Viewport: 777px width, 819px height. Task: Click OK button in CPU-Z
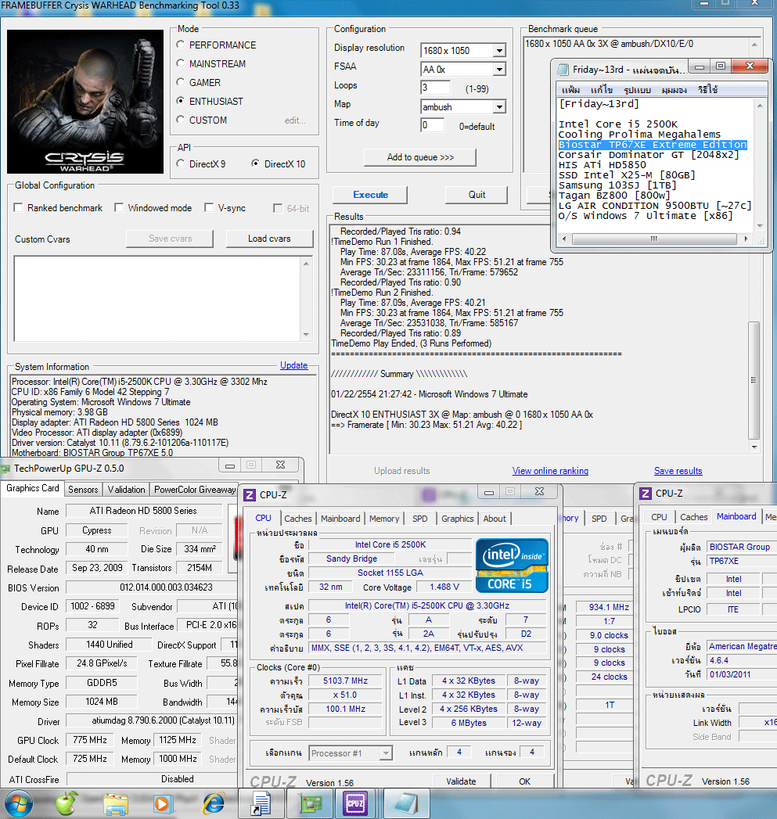524,781
